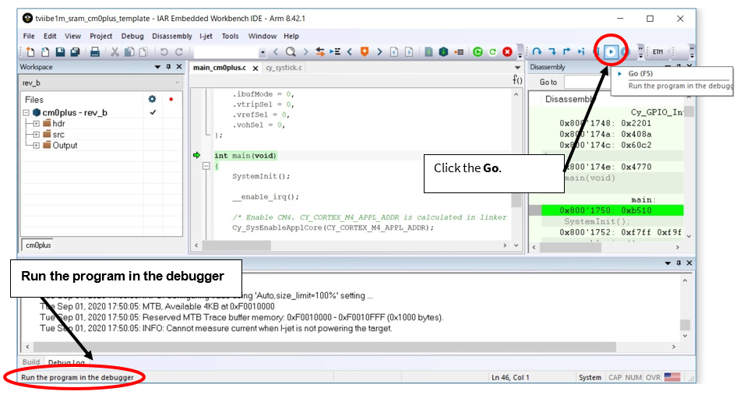Open the workspace settings gear icon
Screen dimensions: 740x402
152,99
